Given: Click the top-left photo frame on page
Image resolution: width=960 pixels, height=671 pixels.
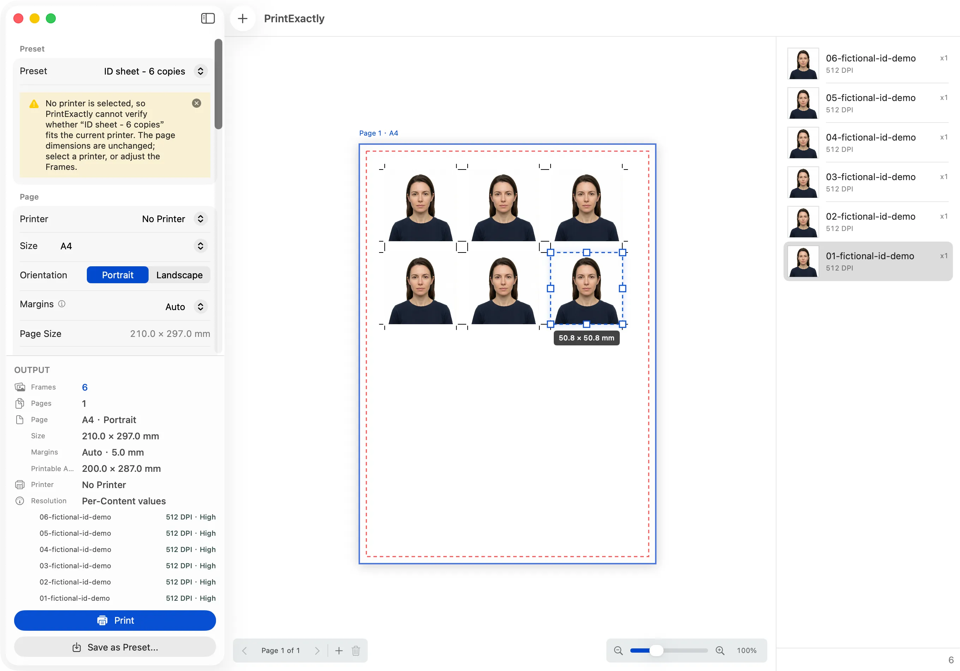Looking at the screenshot, I should pyautogui.click(x=421, y=205).
